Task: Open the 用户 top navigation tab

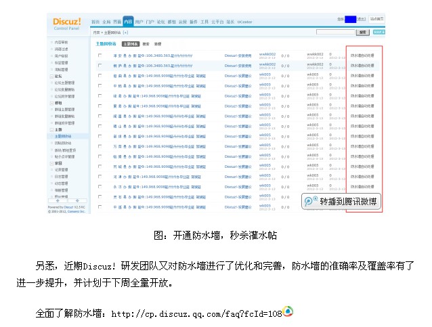Action: click(x=139, y=22)
